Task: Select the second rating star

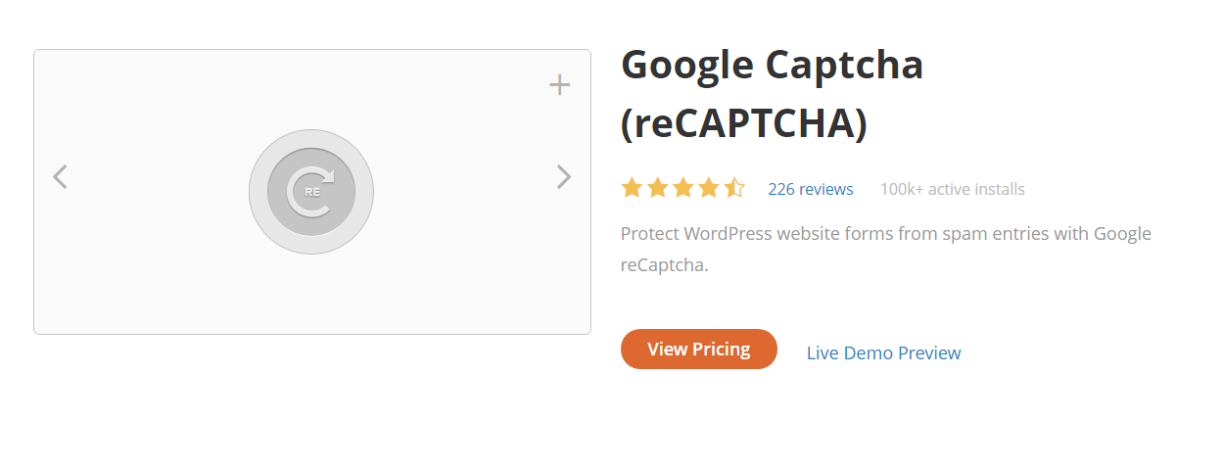Action: (657, 188)
